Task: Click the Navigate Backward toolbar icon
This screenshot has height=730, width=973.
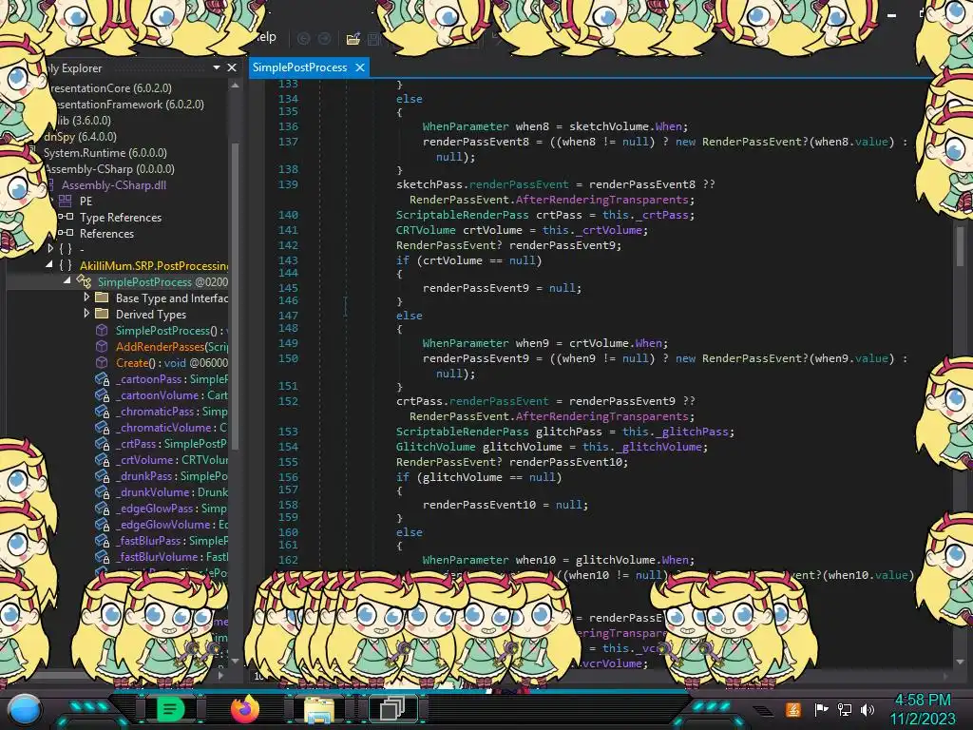Action: (303, 38)
